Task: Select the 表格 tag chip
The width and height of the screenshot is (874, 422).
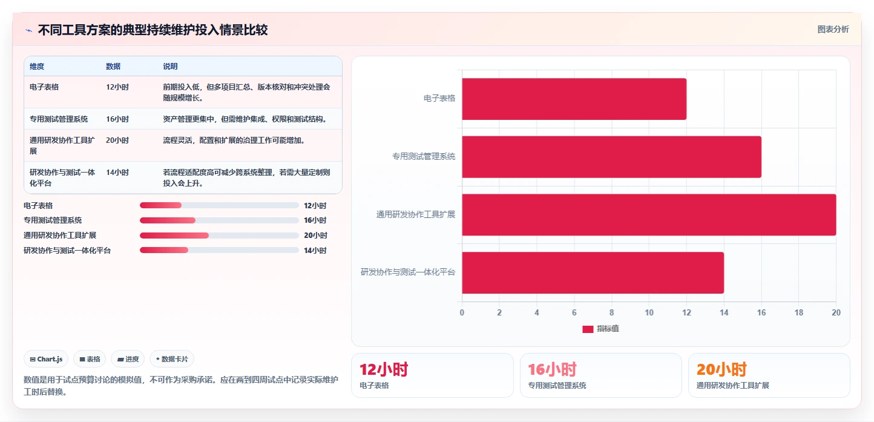Action: (90, 359)
